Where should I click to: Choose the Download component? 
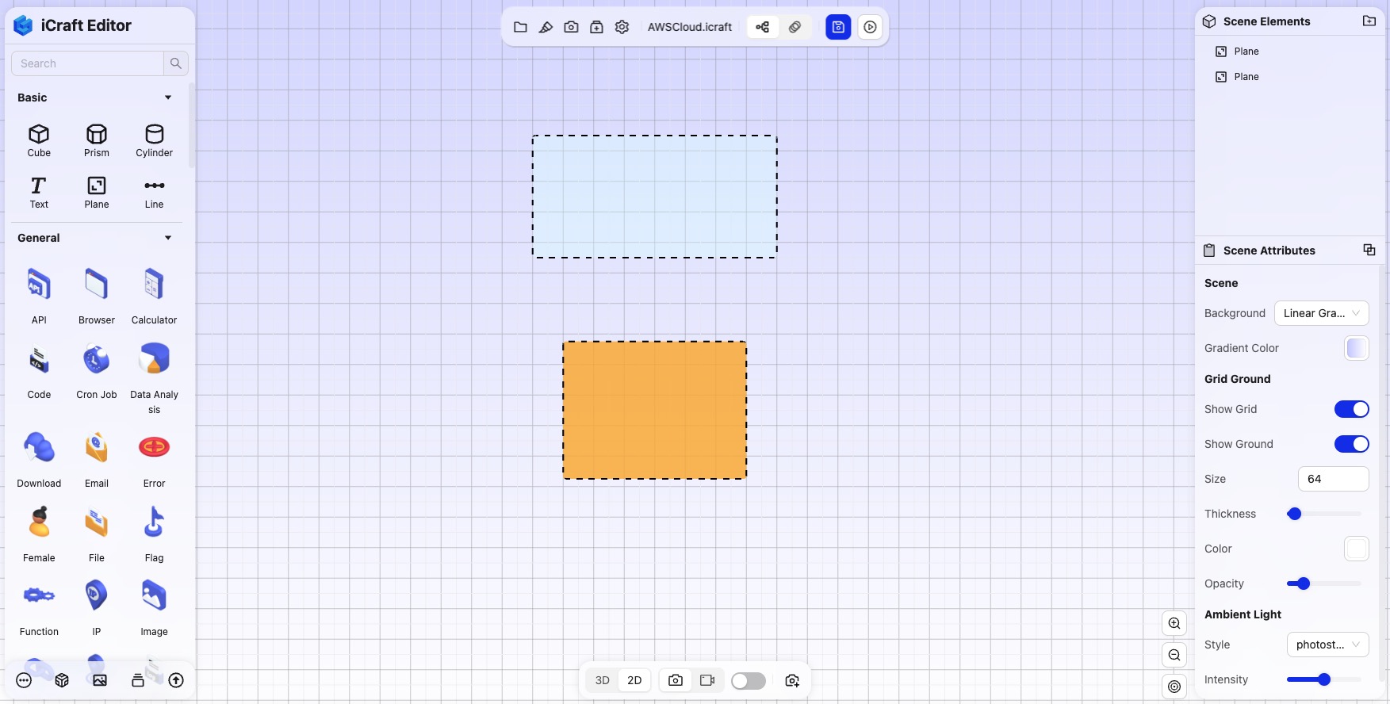point(39,460)
